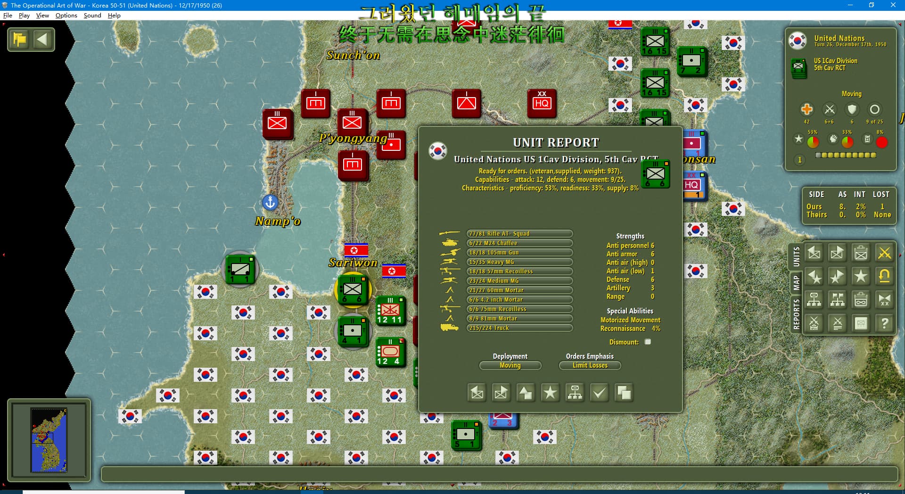Click the crossed swords over tray icon
Screen dimensions: 905x494
coord(814,323)
